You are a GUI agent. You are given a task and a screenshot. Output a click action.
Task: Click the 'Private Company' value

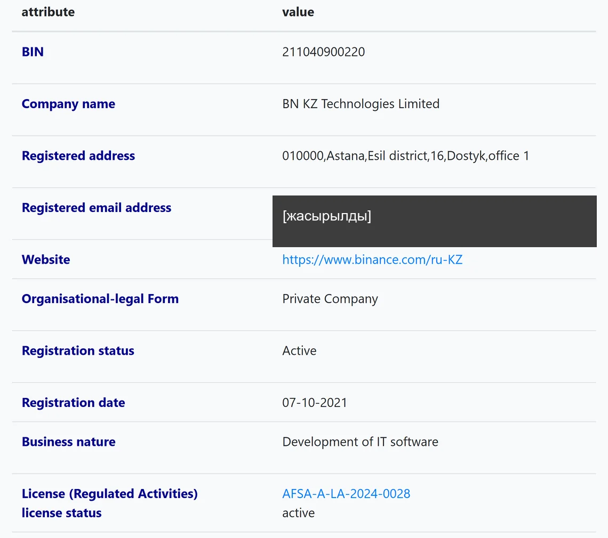click(x=330, y=299)
